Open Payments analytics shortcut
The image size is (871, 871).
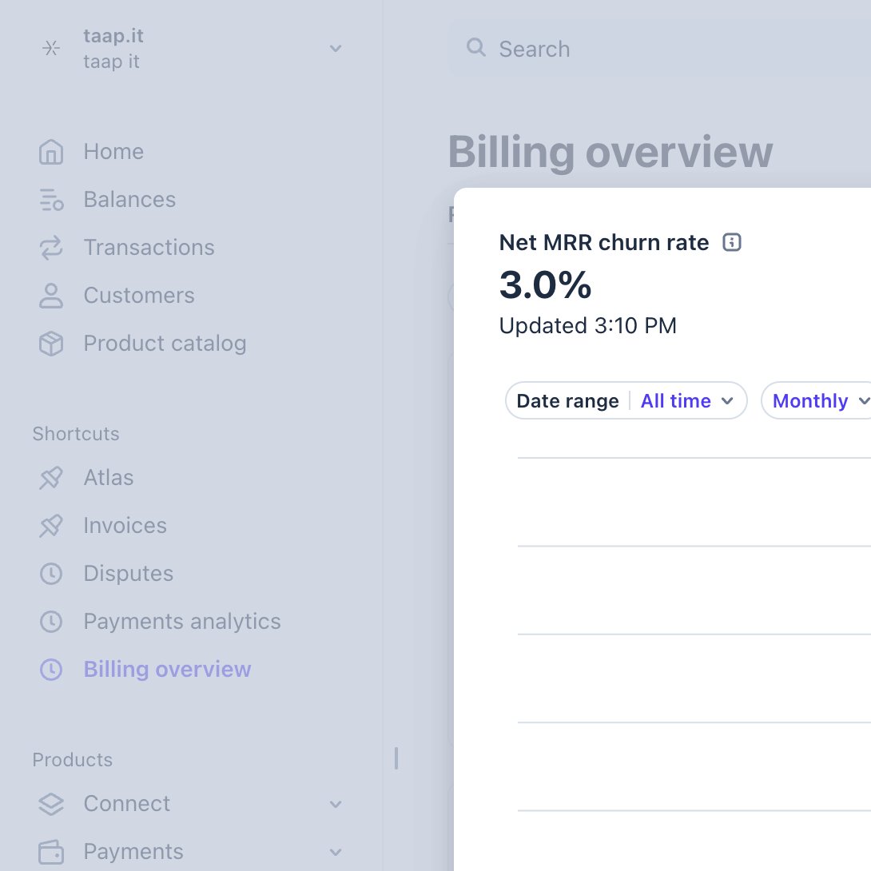(182, 622)
